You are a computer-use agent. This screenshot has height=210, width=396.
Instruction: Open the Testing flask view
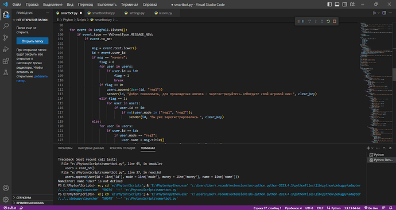(6, 73)
